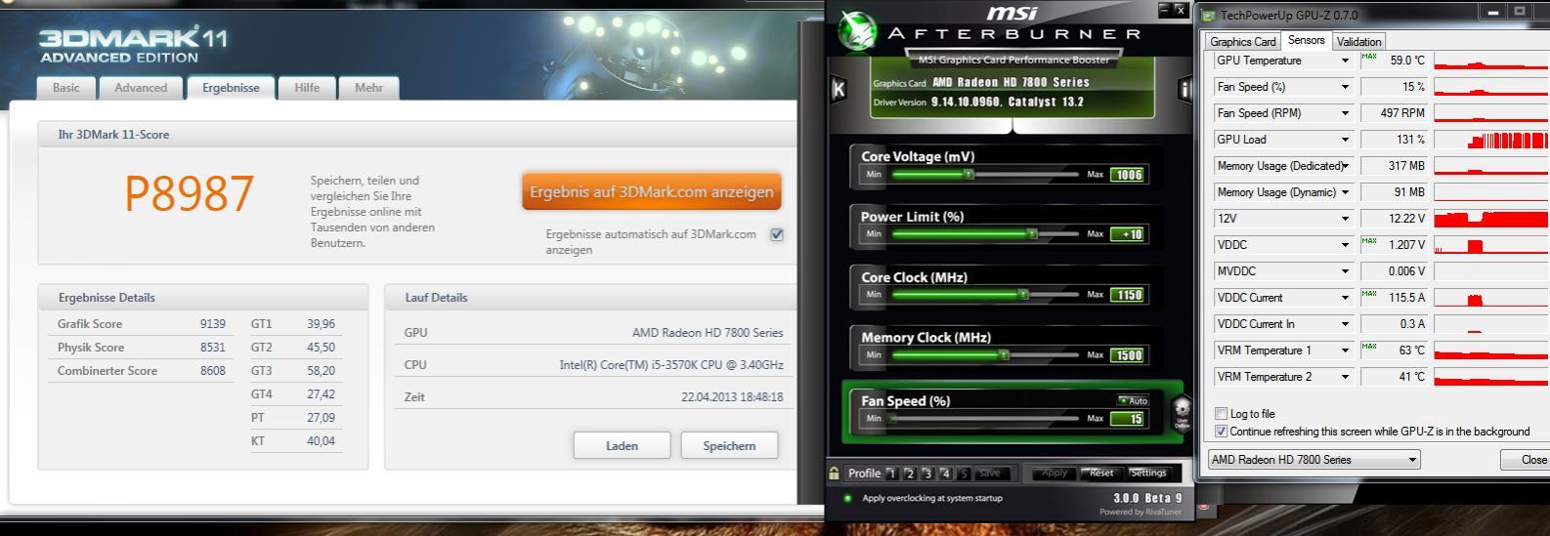Image resolution: width=1550 pixels, height=536 pixels.
Task: Toggle Auto fan speed mode
Action: (1132, 400)
